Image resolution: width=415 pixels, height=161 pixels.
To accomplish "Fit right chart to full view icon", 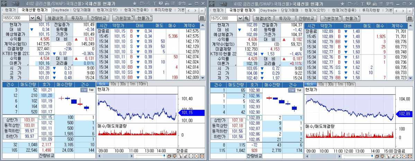I will click(410, 156).
